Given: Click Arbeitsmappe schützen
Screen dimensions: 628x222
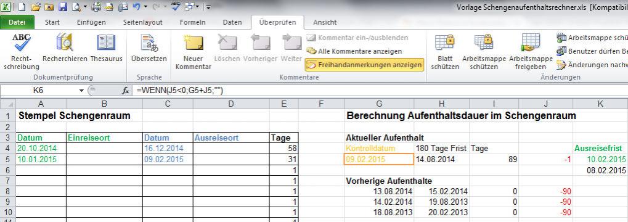Looking at the screenshot, I should (484, 51).
